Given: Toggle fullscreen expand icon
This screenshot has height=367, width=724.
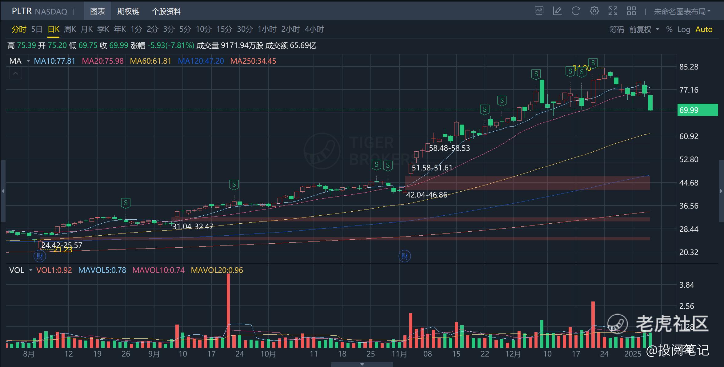Looking at the screenshot, I should tap(613, 11).
